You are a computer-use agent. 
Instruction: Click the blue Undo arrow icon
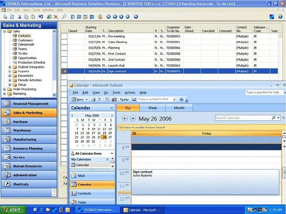(41, 17)
